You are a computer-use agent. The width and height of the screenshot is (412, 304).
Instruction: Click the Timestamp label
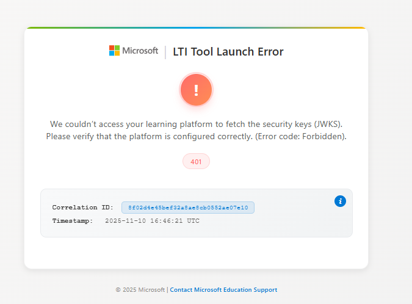pos(73,220)
